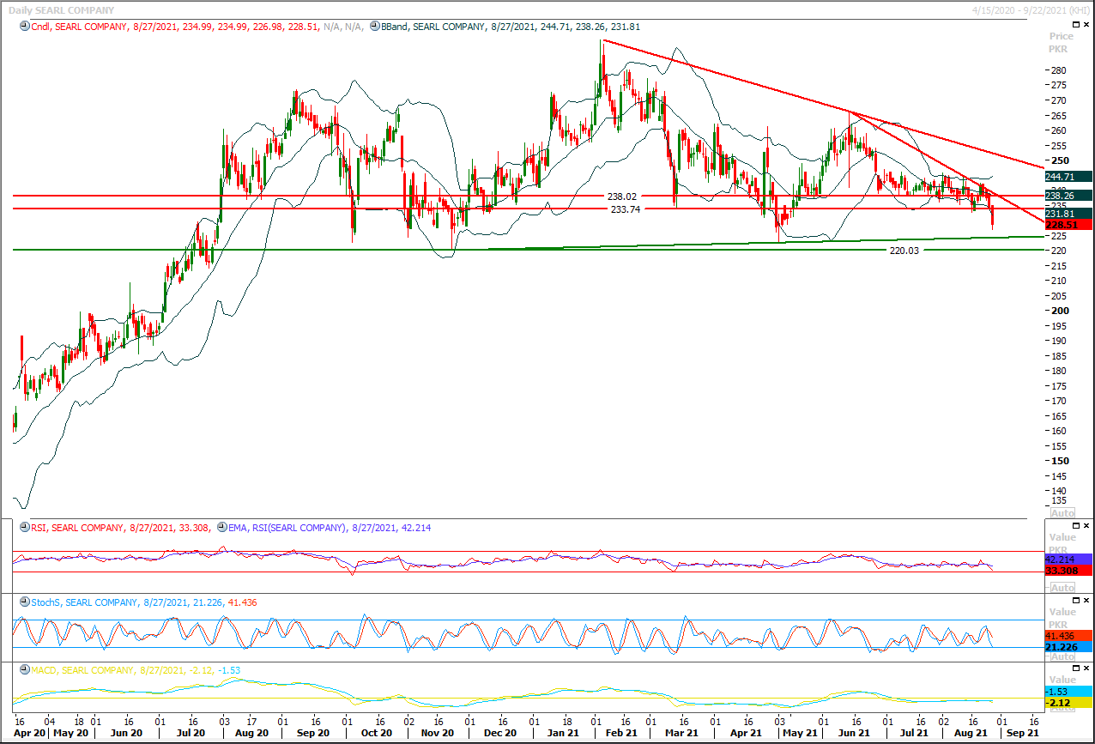Click the clock icon beside the MACD legend
1095x744 pixels.
pyautogui.click(x=23, y=670)
